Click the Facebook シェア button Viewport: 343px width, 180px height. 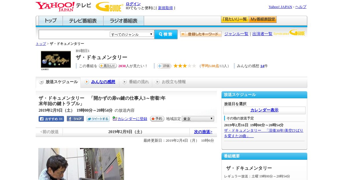click(75, 119)
